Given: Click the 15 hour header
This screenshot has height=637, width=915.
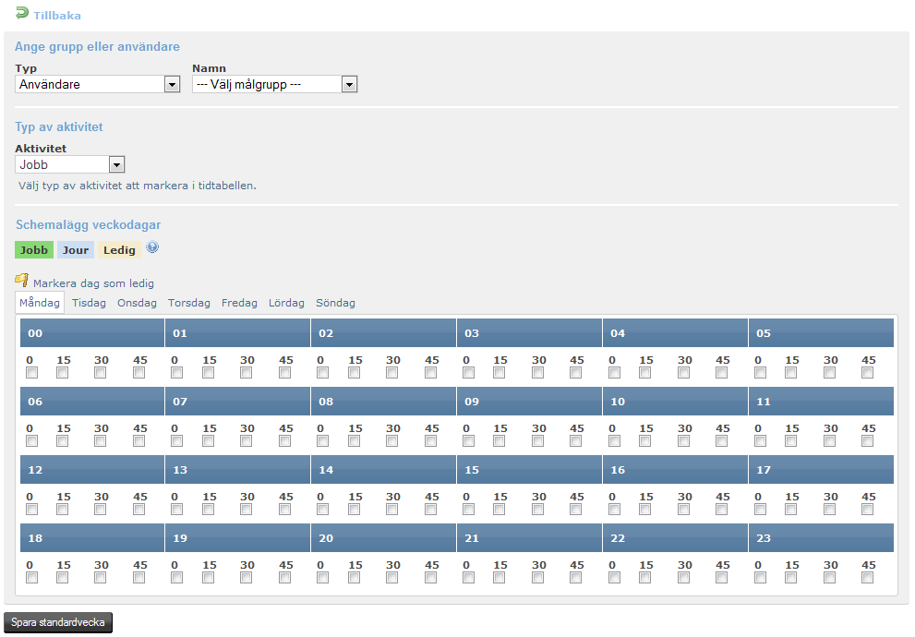Looking at the screenshot, I should point(529,470).
